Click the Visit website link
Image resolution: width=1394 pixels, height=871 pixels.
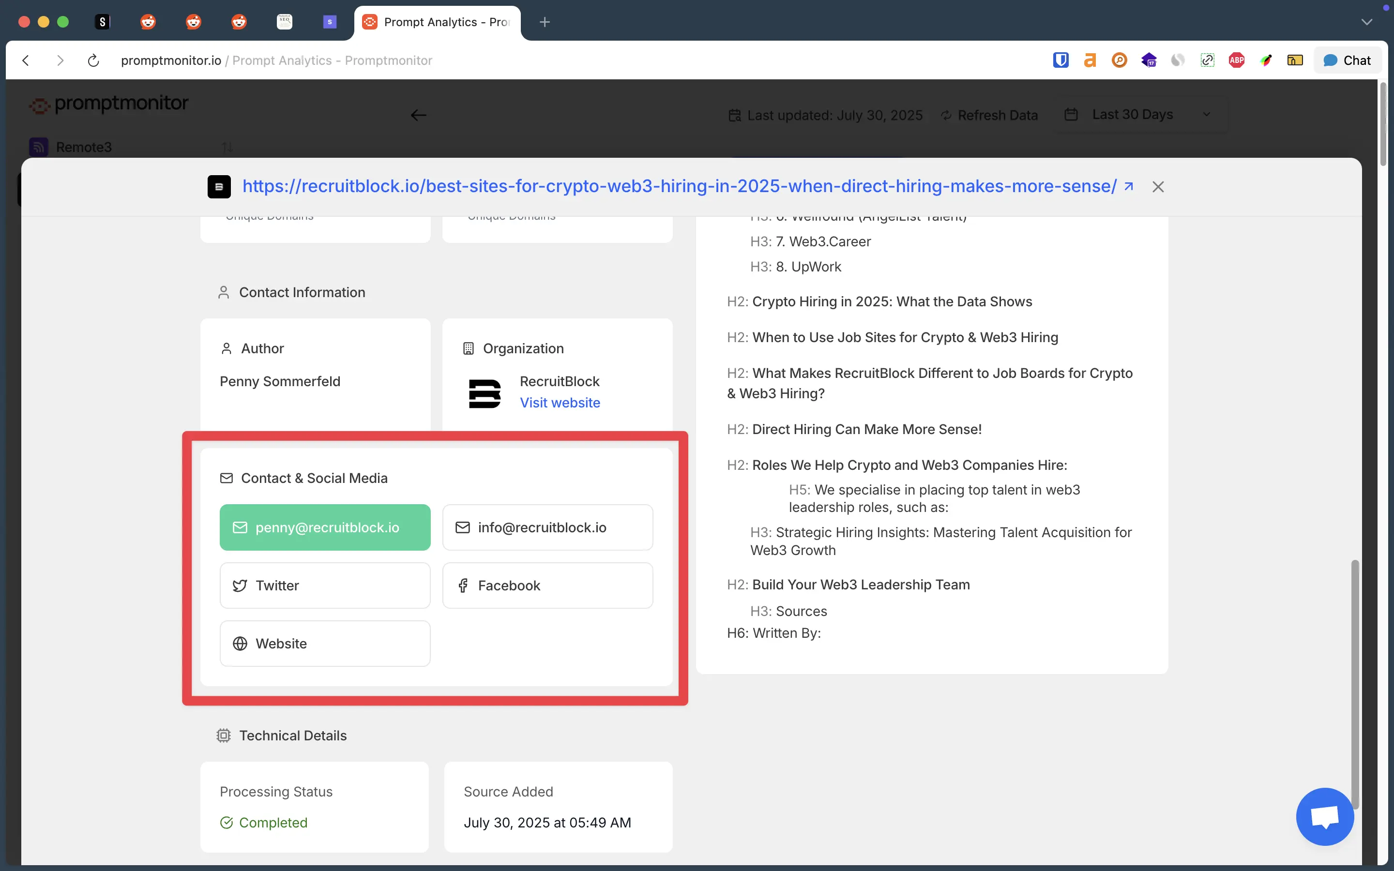point(560,403)
